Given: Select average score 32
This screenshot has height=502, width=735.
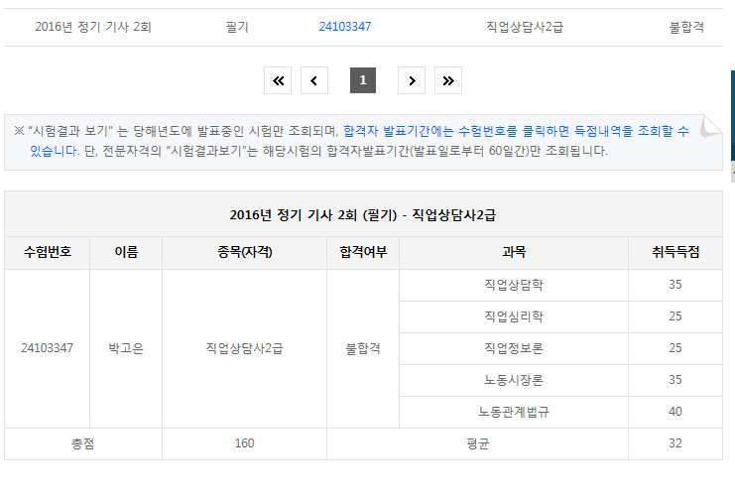Looking at the screenshot, I should tap(675, 443).
